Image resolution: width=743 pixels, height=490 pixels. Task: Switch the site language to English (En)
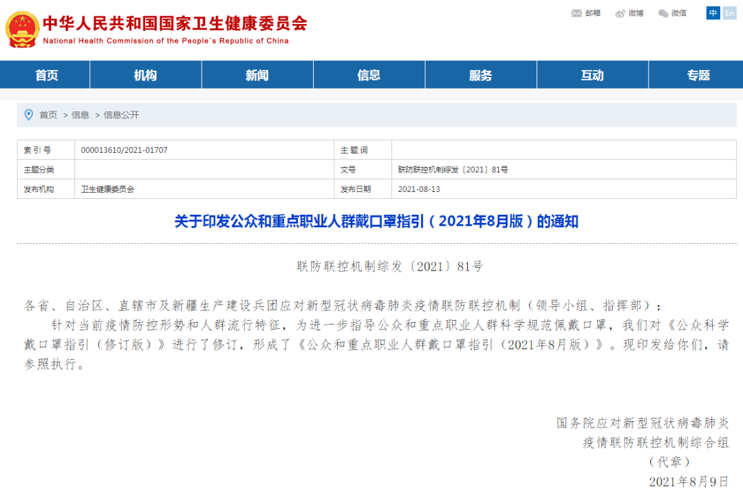coord(729,12)
